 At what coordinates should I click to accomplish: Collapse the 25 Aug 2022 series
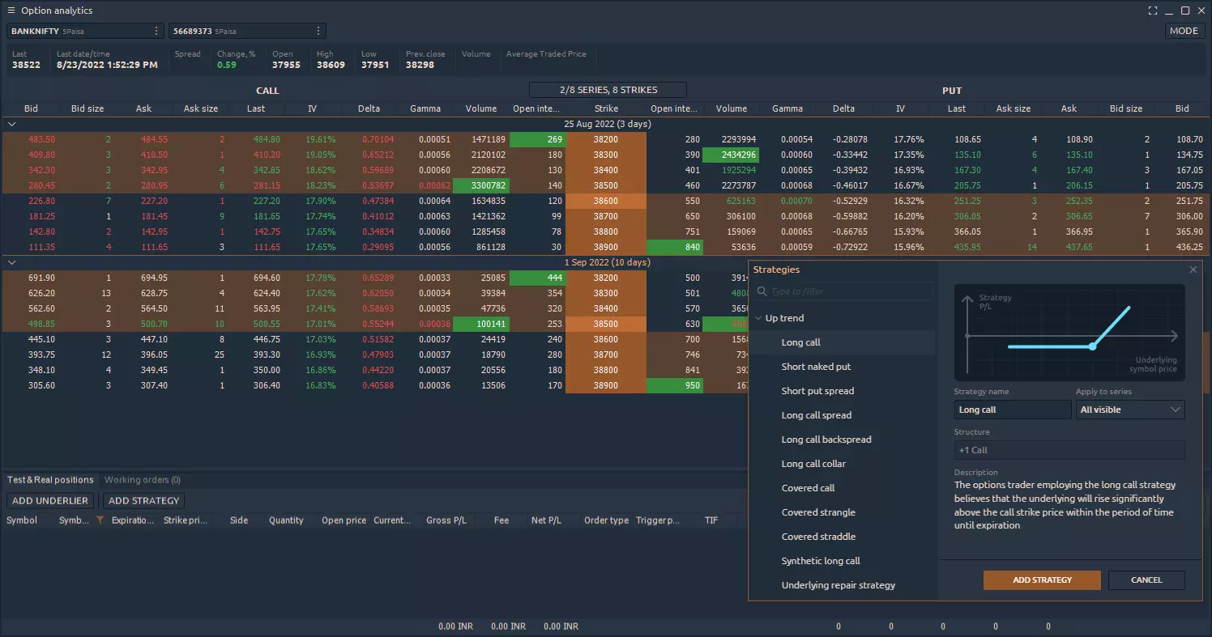11,124
